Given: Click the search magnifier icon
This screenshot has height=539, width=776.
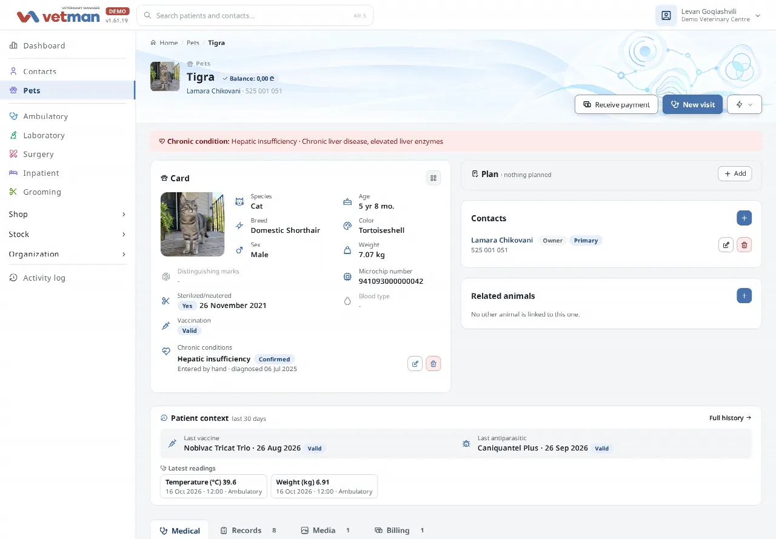Looking at the screenshot, I should pos(147,16).
